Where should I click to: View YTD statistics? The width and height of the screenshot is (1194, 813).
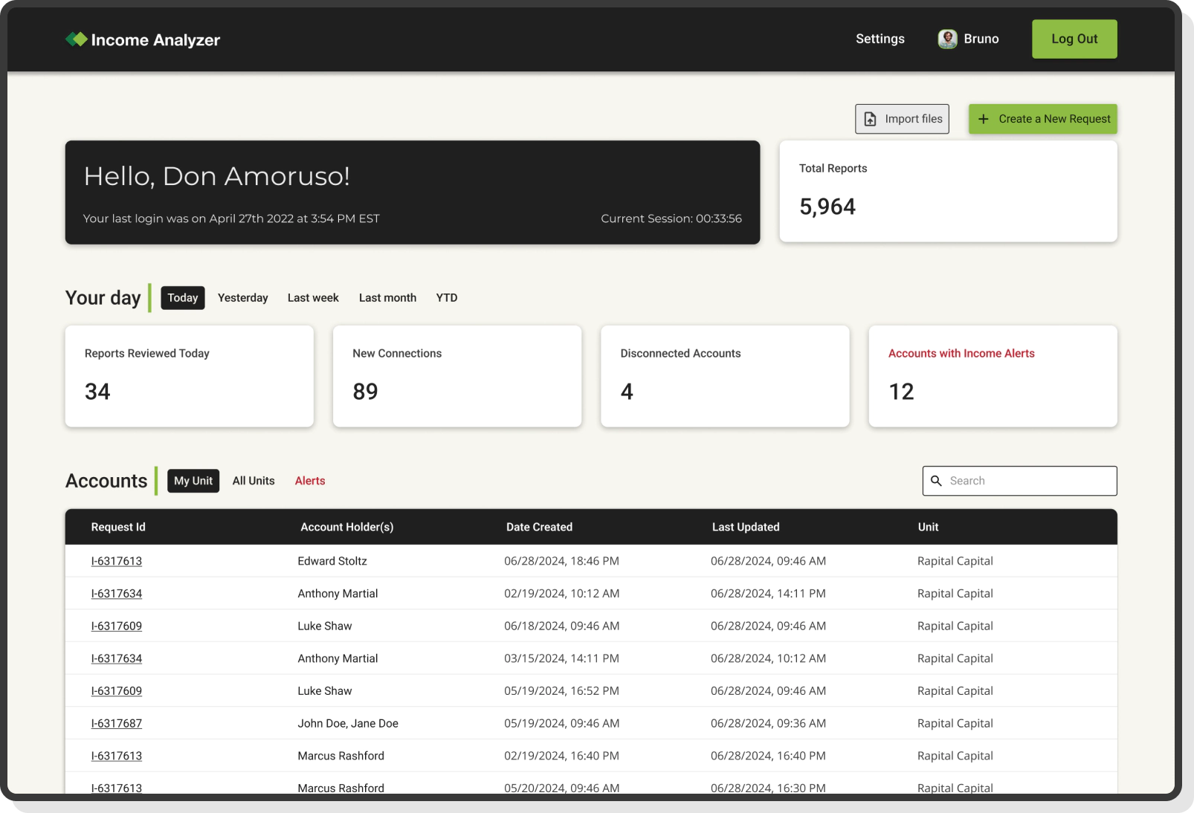pyautogui.click(x=447, y=297)
